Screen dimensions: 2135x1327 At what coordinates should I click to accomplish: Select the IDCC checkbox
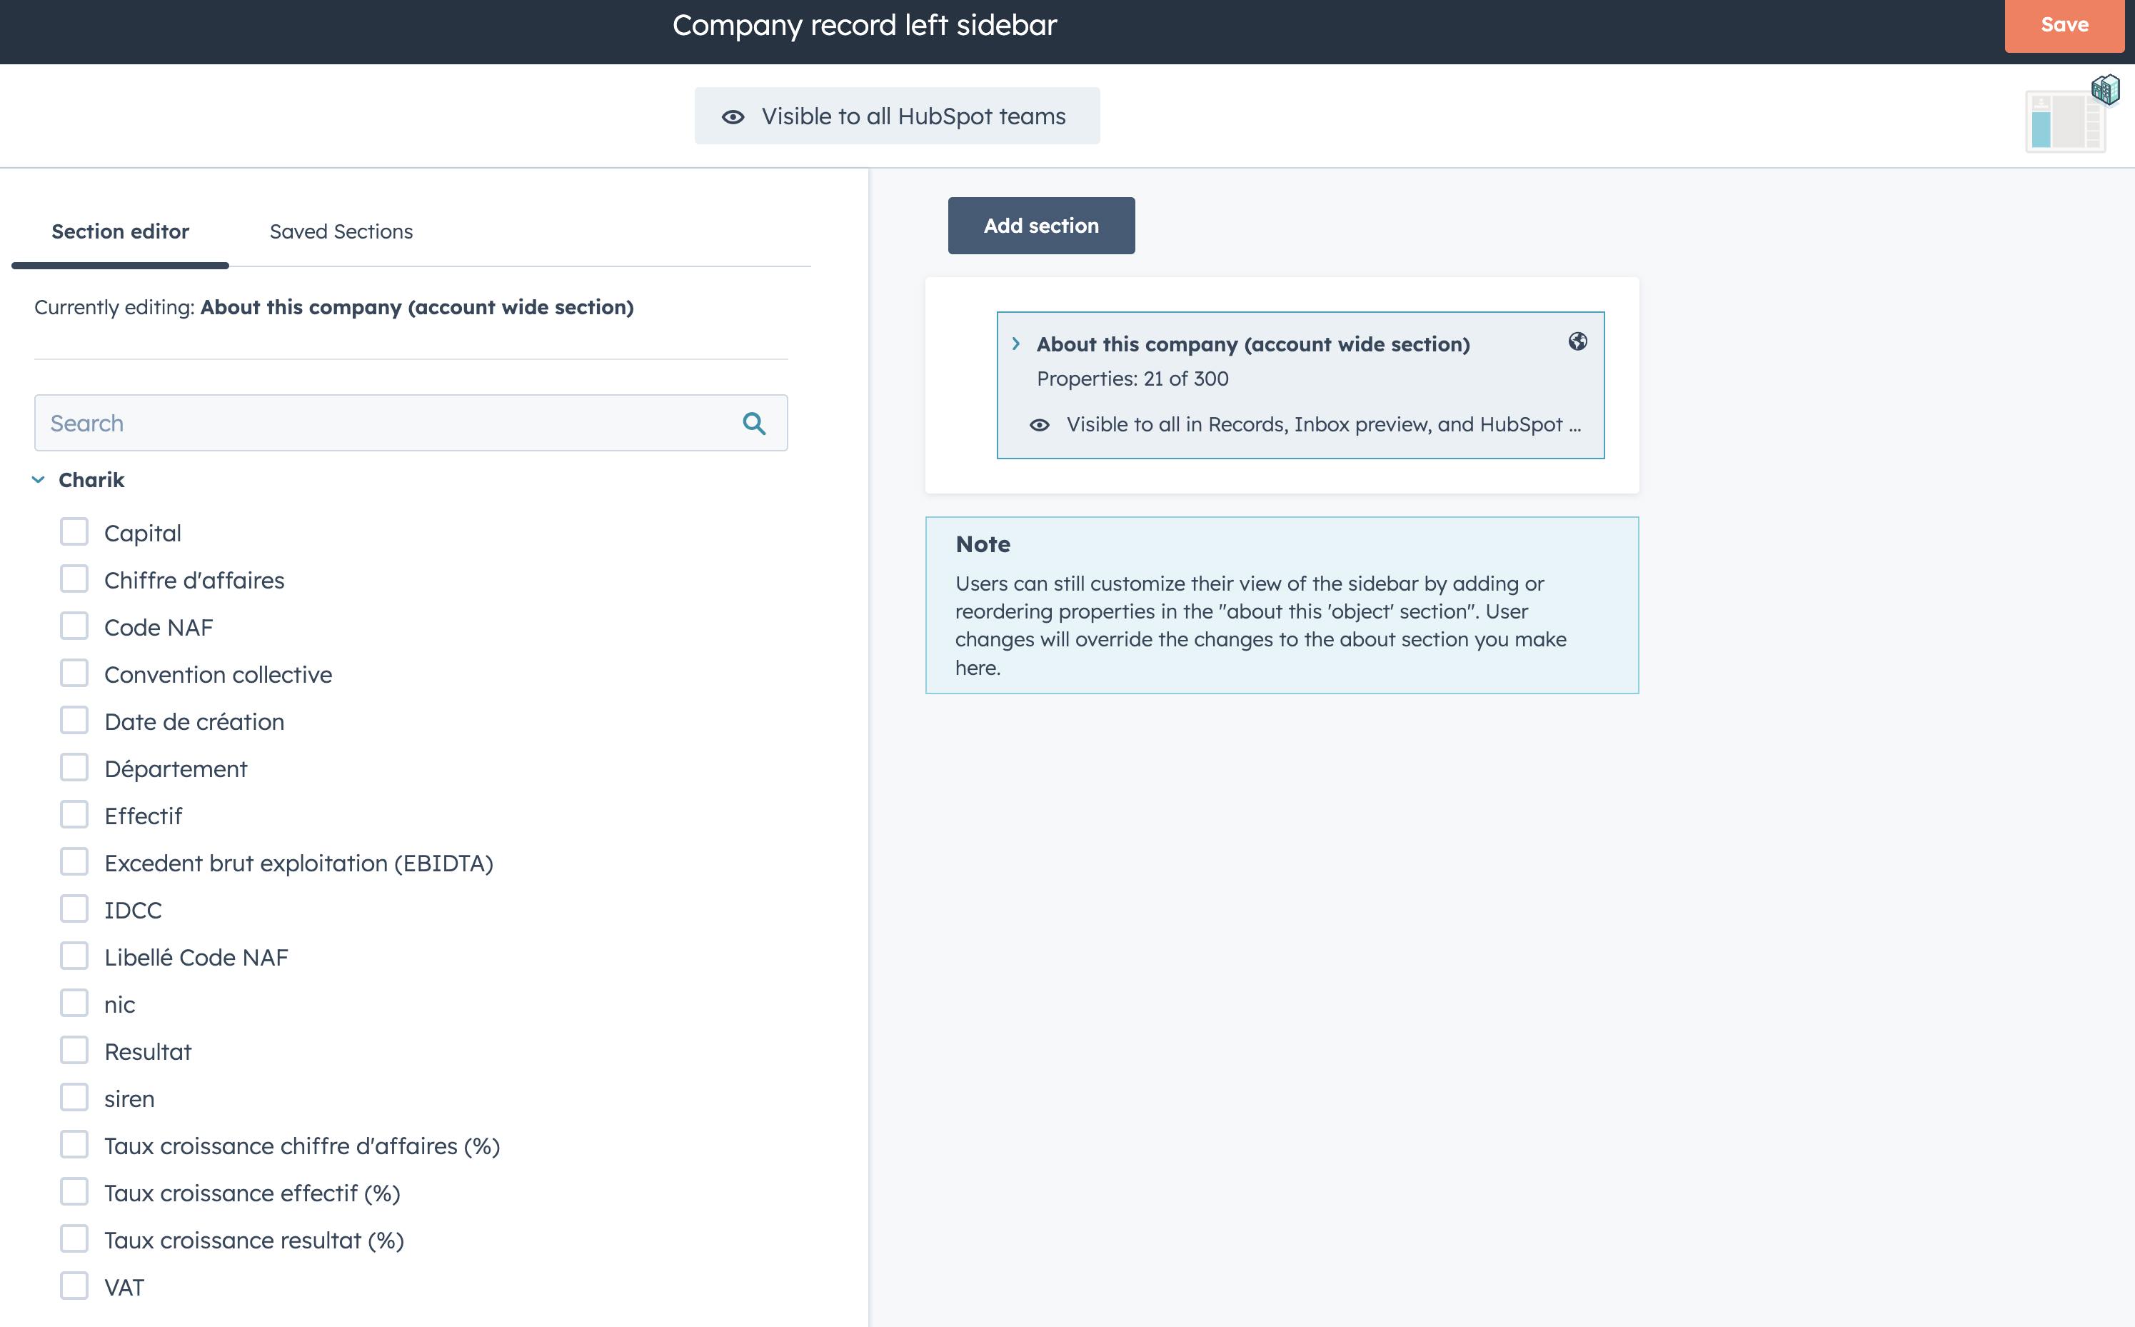click(74, 909)
